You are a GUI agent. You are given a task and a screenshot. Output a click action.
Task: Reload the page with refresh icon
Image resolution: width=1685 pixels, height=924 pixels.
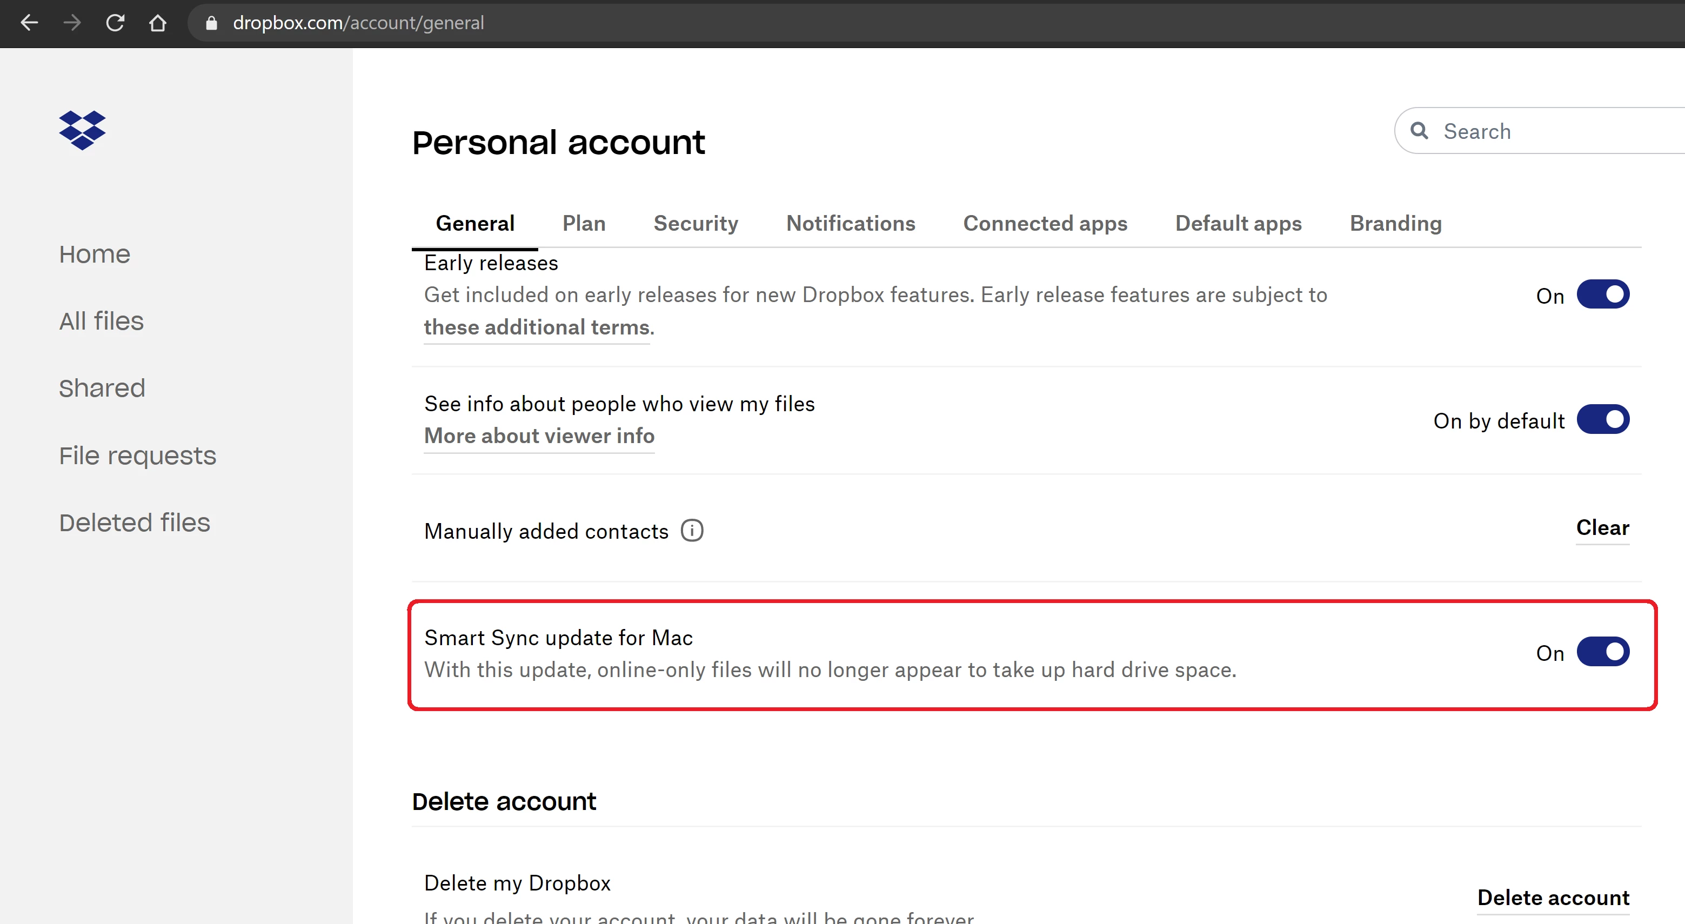tap(115, 23)
